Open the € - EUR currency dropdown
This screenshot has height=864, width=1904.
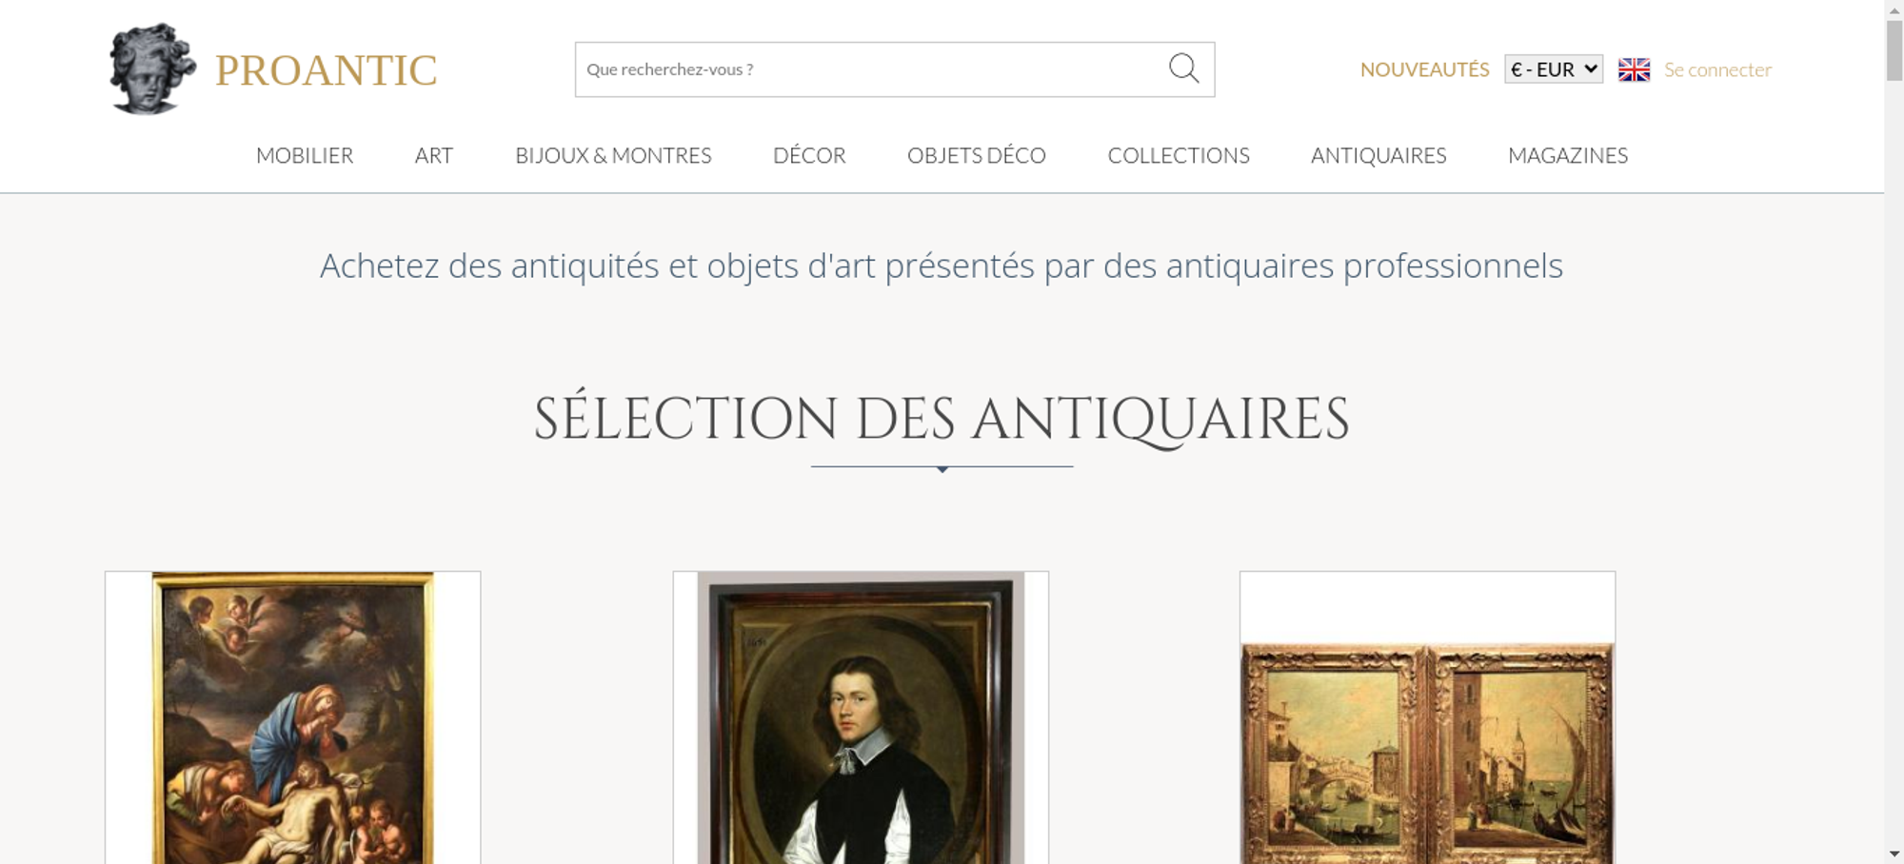pyautogui.click(x=1554, y=69)
